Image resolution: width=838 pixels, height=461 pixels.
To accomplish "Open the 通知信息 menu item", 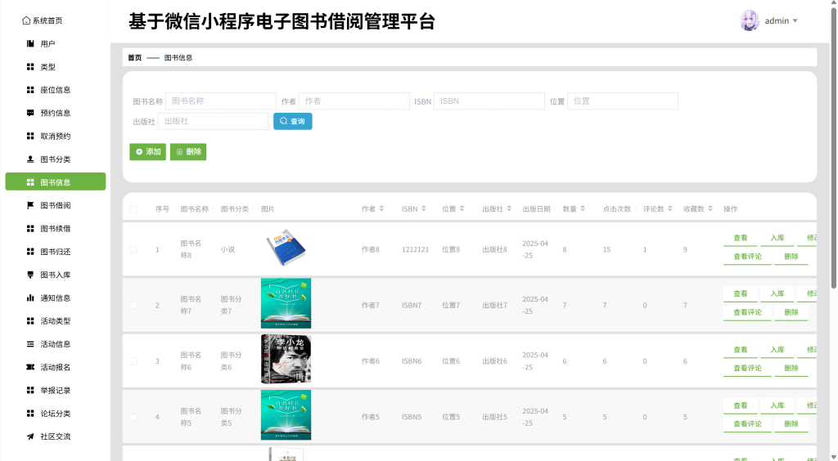I will [56, 298].
